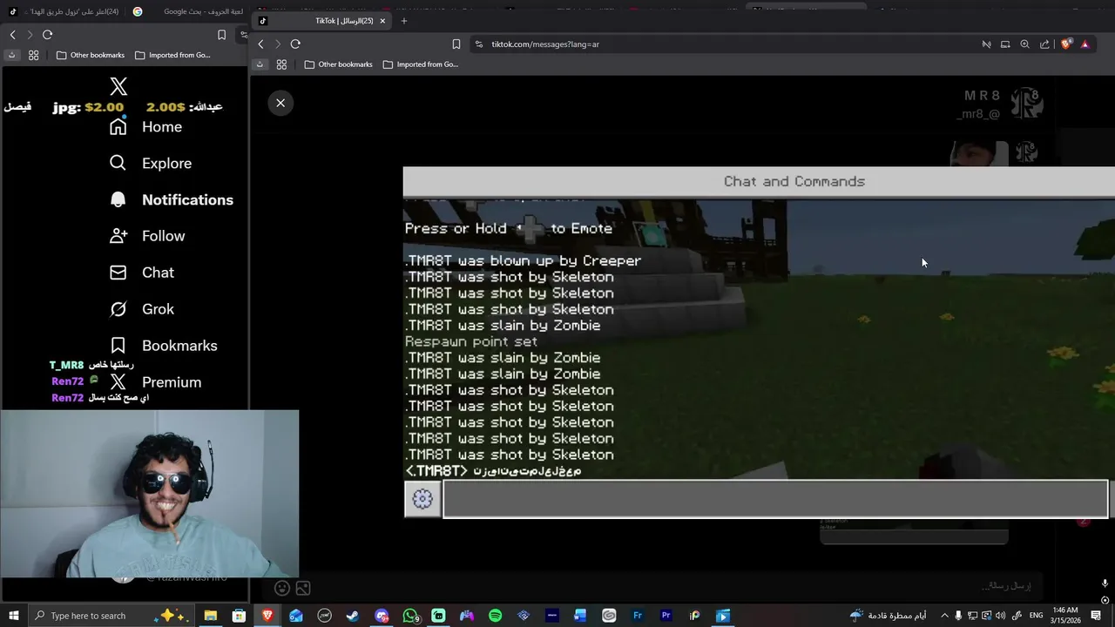Click the Brave Shields lion icon

click(x=1066, y=44)
